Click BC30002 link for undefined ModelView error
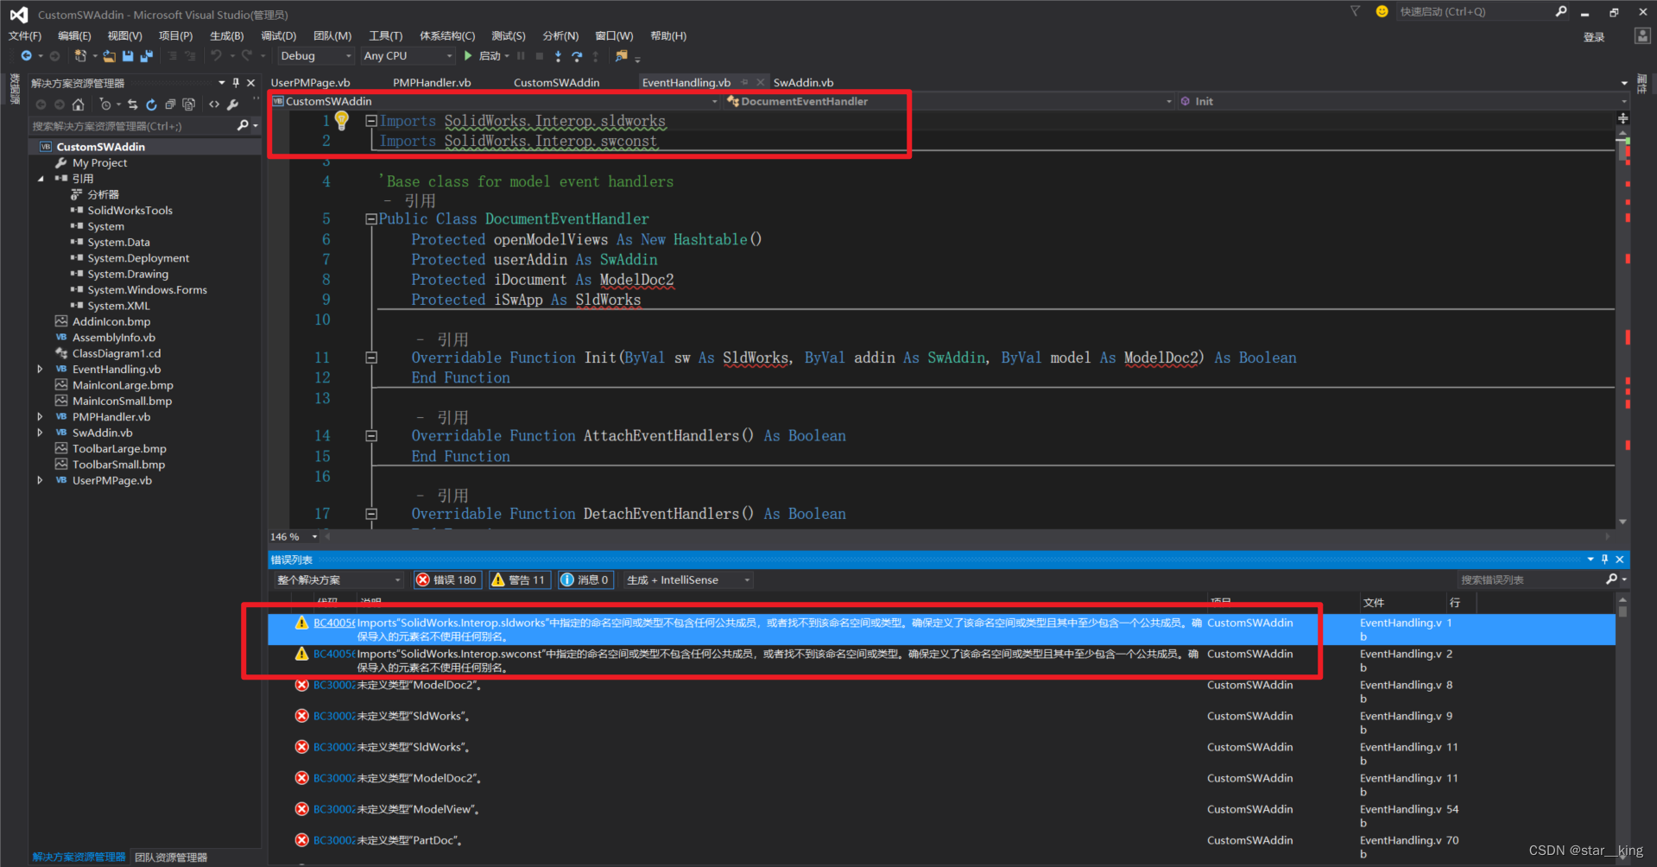1657x867 pixels. click(x=334, y=809)
